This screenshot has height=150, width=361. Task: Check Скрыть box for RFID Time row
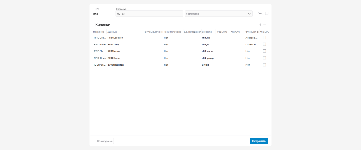pyautogui.click(x=264, y=44)
